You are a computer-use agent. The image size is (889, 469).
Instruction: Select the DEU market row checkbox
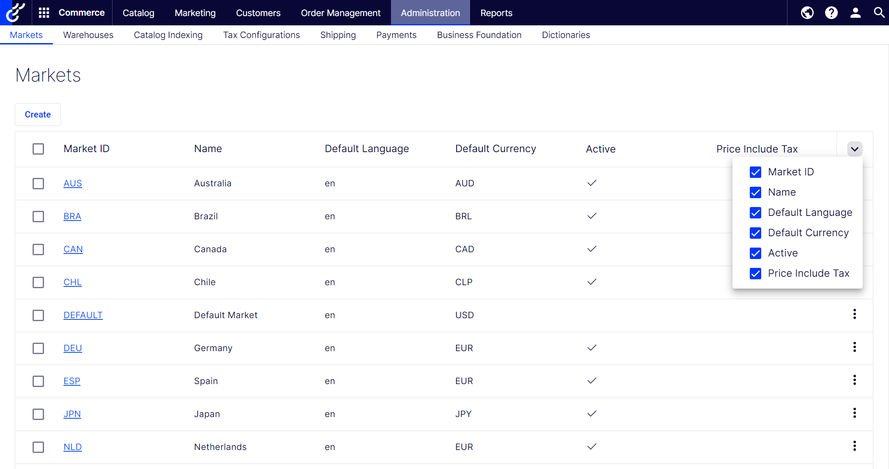[39, 348]
